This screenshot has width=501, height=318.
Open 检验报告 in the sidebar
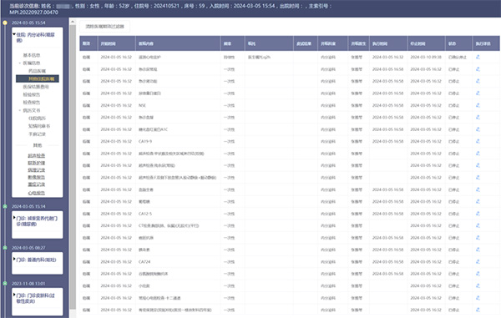[32, 94]
